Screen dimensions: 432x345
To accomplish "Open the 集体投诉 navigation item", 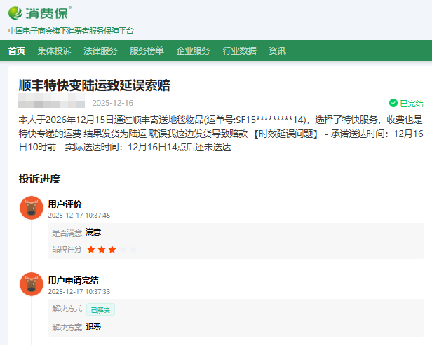I will [x=54, y=50].
